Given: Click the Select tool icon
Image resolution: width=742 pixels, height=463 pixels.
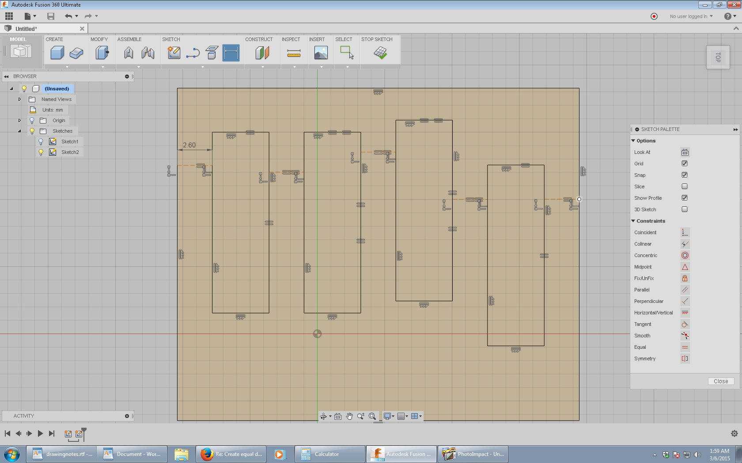Looking at the screenshot, I should pos(347,53).
